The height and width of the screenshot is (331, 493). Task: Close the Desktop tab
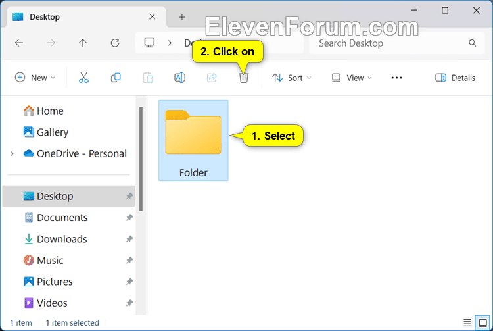(153, 16)
